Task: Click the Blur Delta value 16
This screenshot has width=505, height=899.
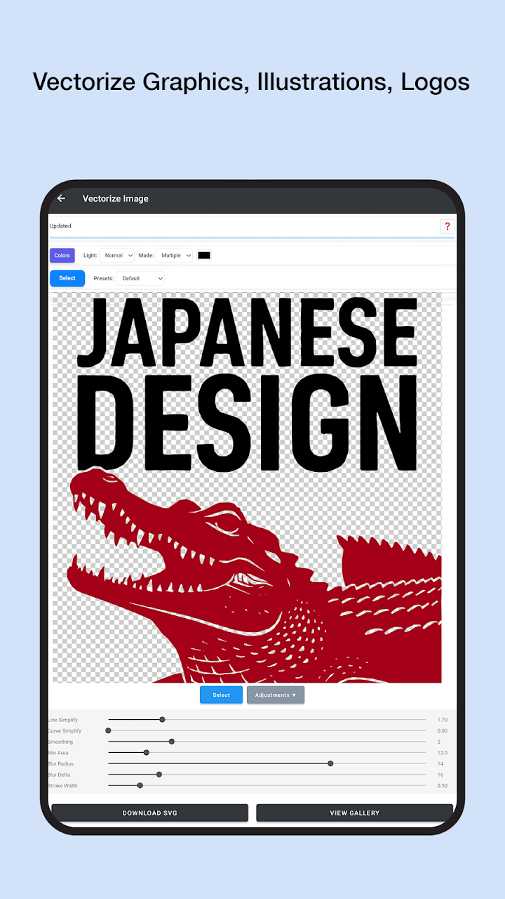Action: click(x=440, y=775)
